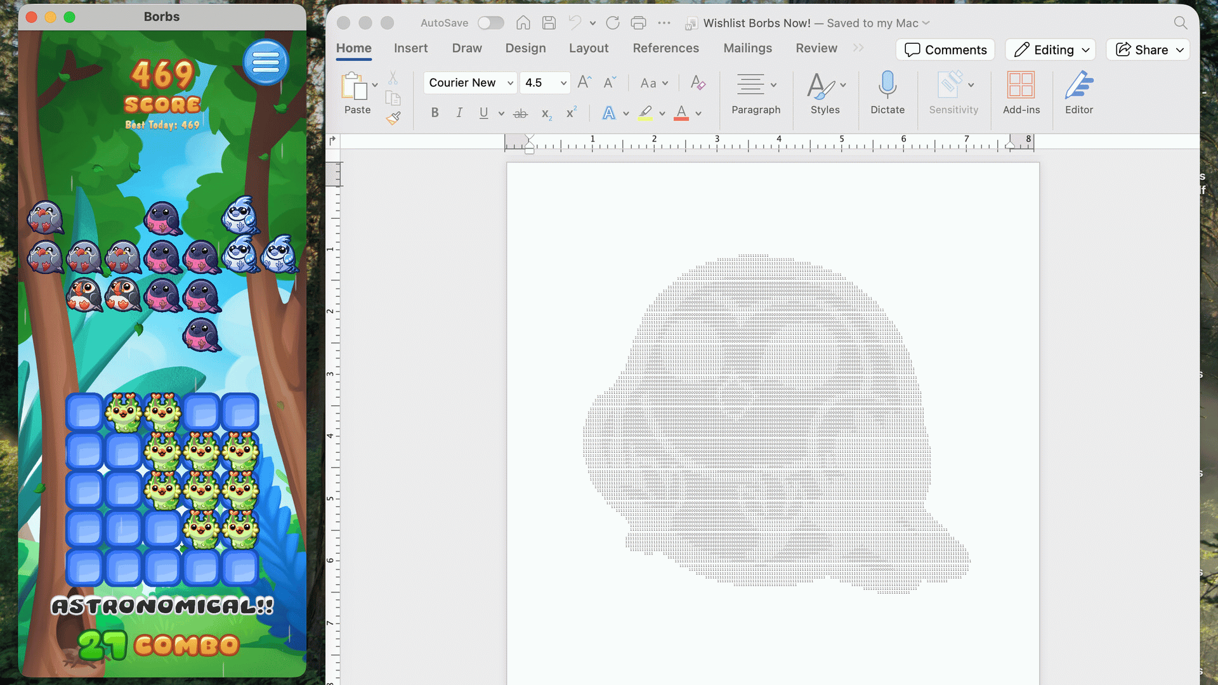Clear all formatting with eraser A icon
The height and width of the screenshot is (685, 1218).
(698, 82)
